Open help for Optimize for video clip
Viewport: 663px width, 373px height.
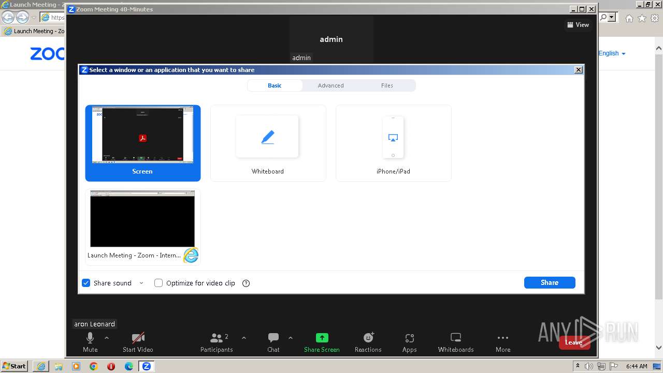[x=246, y=283]
